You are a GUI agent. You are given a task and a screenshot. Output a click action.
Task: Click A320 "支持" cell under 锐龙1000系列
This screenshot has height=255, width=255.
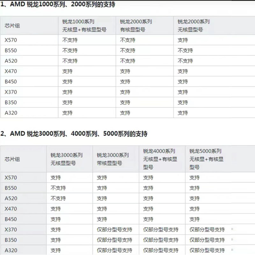(67, 113)
